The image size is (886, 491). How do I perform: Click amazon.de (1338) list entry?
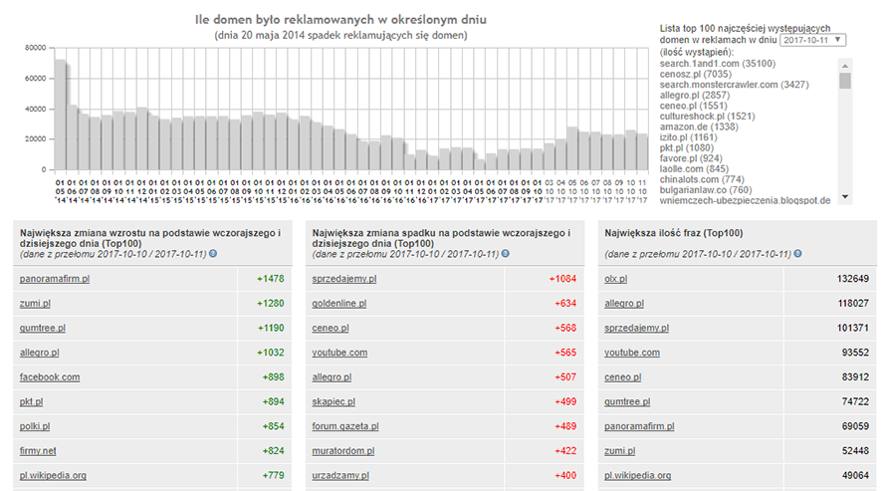coord(699,126)
